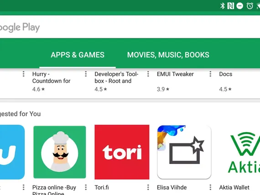The width and height of the screenshot is (260, 195).
Task: Open the EMUI Tweaker app title
Action: (175, 74)
